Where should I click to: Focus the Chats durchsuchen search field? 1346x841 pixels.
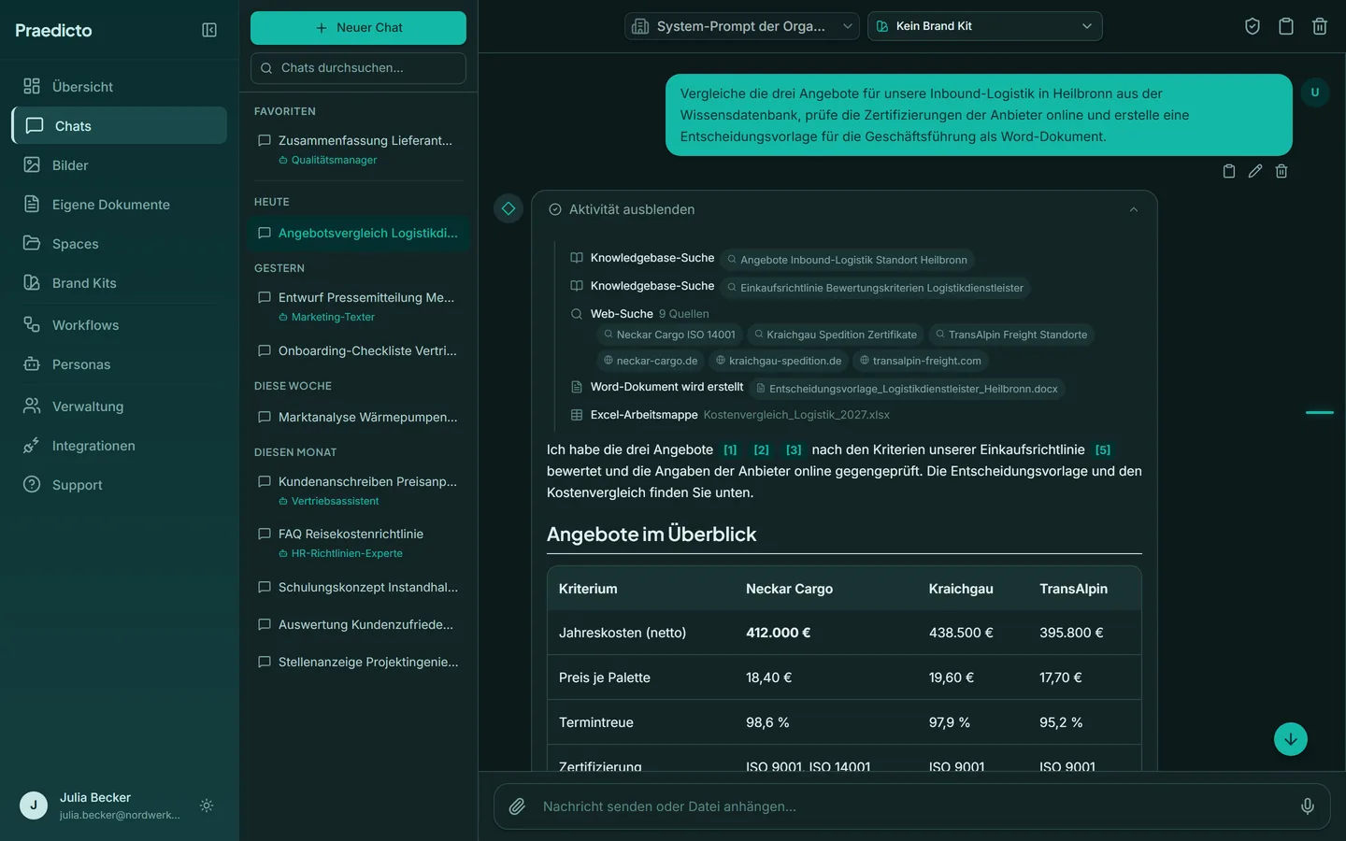point(358,68)
